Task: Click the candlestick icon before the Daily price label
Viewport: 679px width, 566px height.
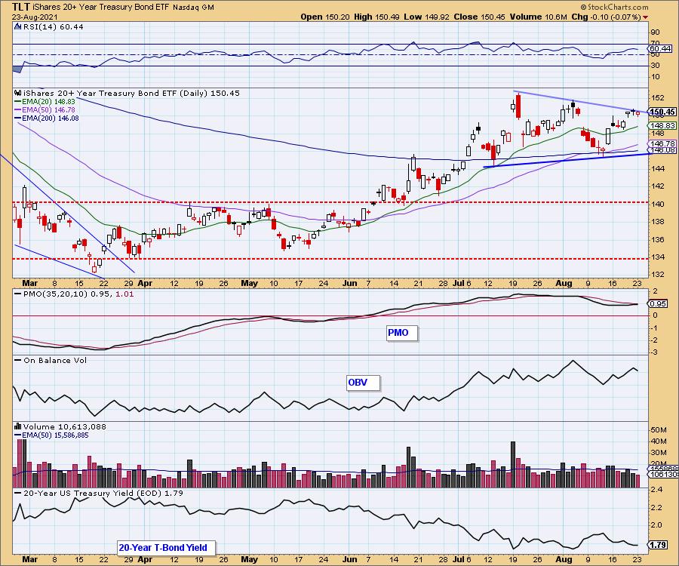Action: (18, 93)
